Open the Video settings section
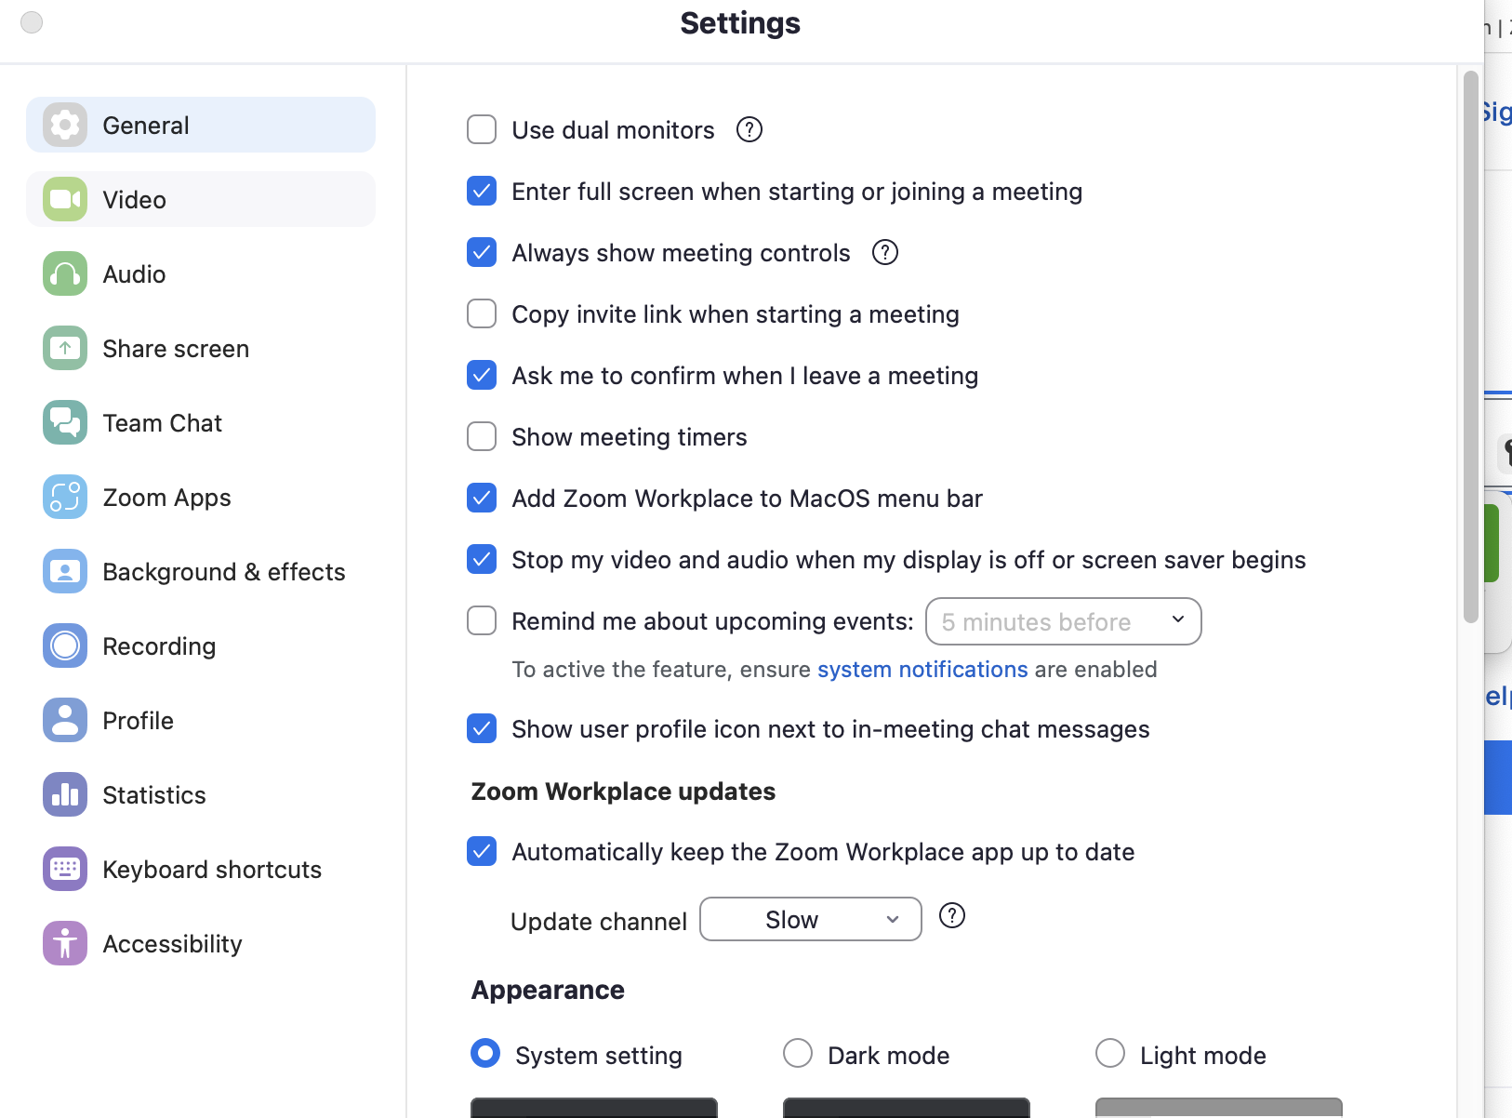The image size is (1512, 1118). 134,198
